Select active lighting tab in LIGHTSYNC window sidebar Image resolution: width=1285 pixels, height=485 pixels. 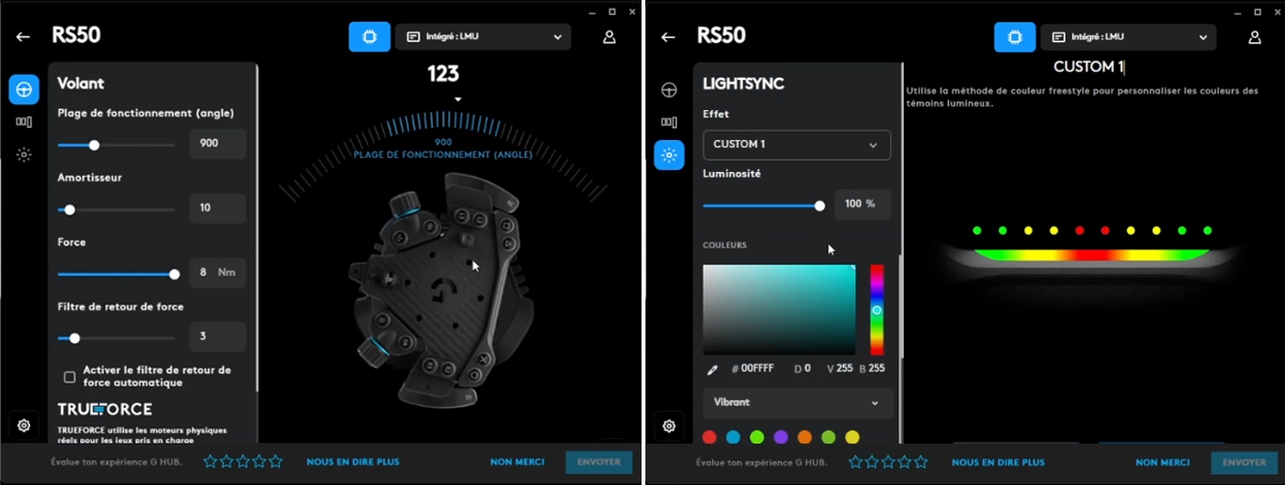pos(670,155)
